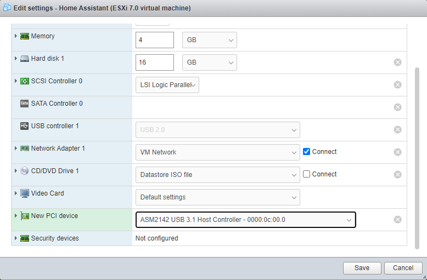Remove CD/DVD Drive 1 with its X icon

point(397,175)
